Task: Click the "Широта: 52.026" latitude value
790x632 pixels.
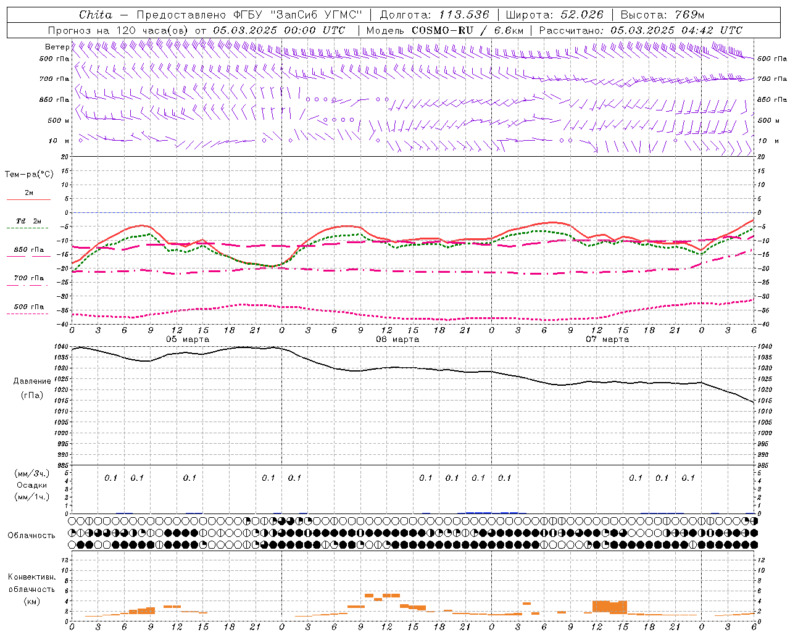Action: (x=554, y=15)
